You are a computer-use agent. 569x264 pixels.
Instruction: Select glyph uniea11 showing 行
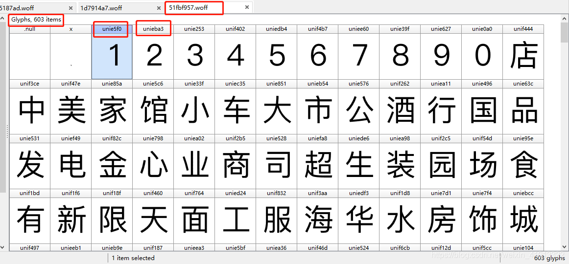click(441, 107)
